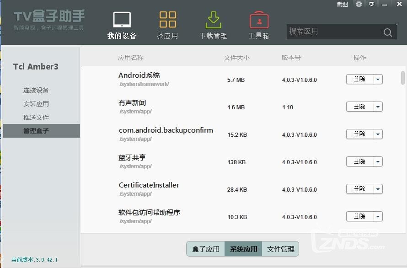Image resolution: width=407 pixels, height=268 pixels.
Task: Click 当前版本:3.0.42.1 version label
Action: (x=34, y=260)
